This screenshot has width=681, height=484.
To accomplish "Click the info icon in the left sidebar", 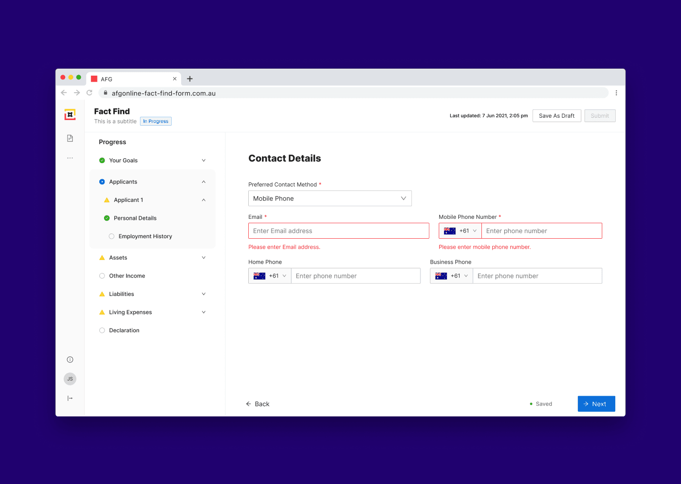I will [x=70, y=360].
